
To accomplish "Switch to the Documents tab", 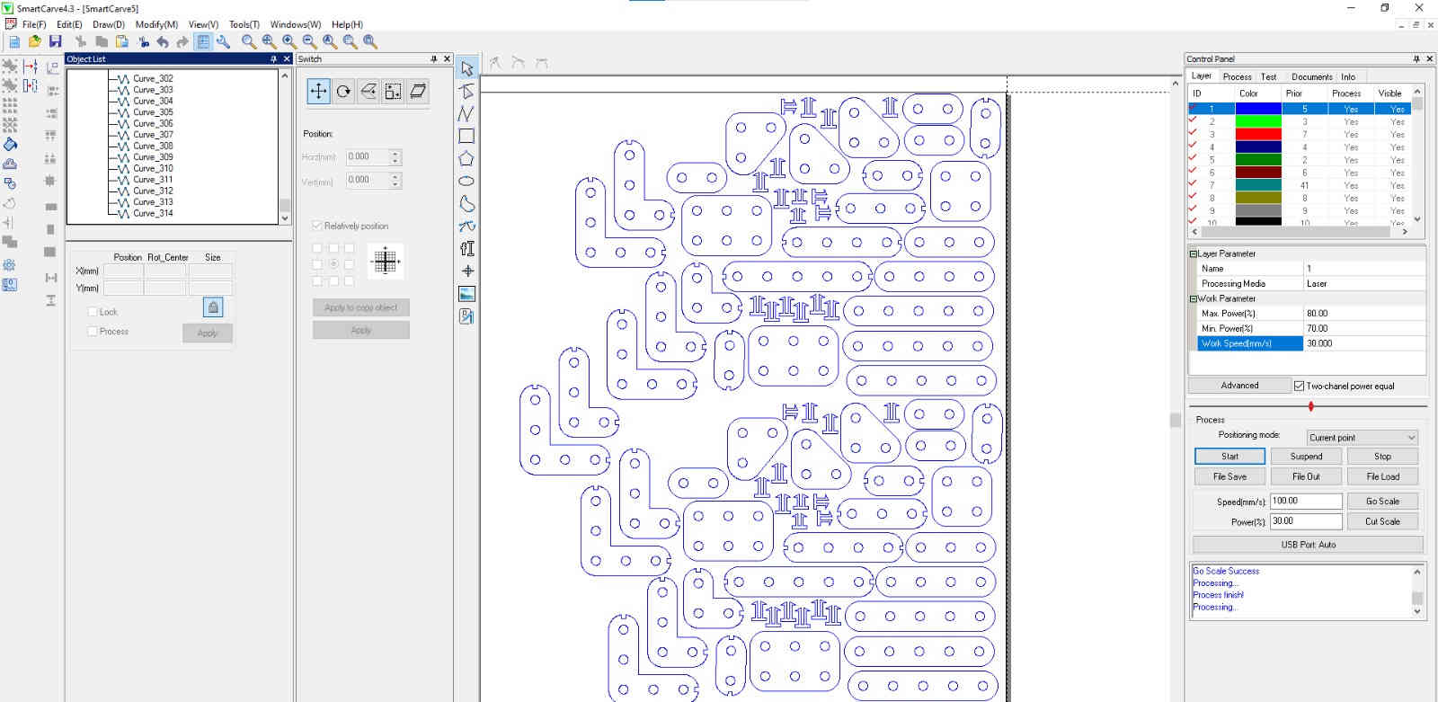I will [1312, 76].
